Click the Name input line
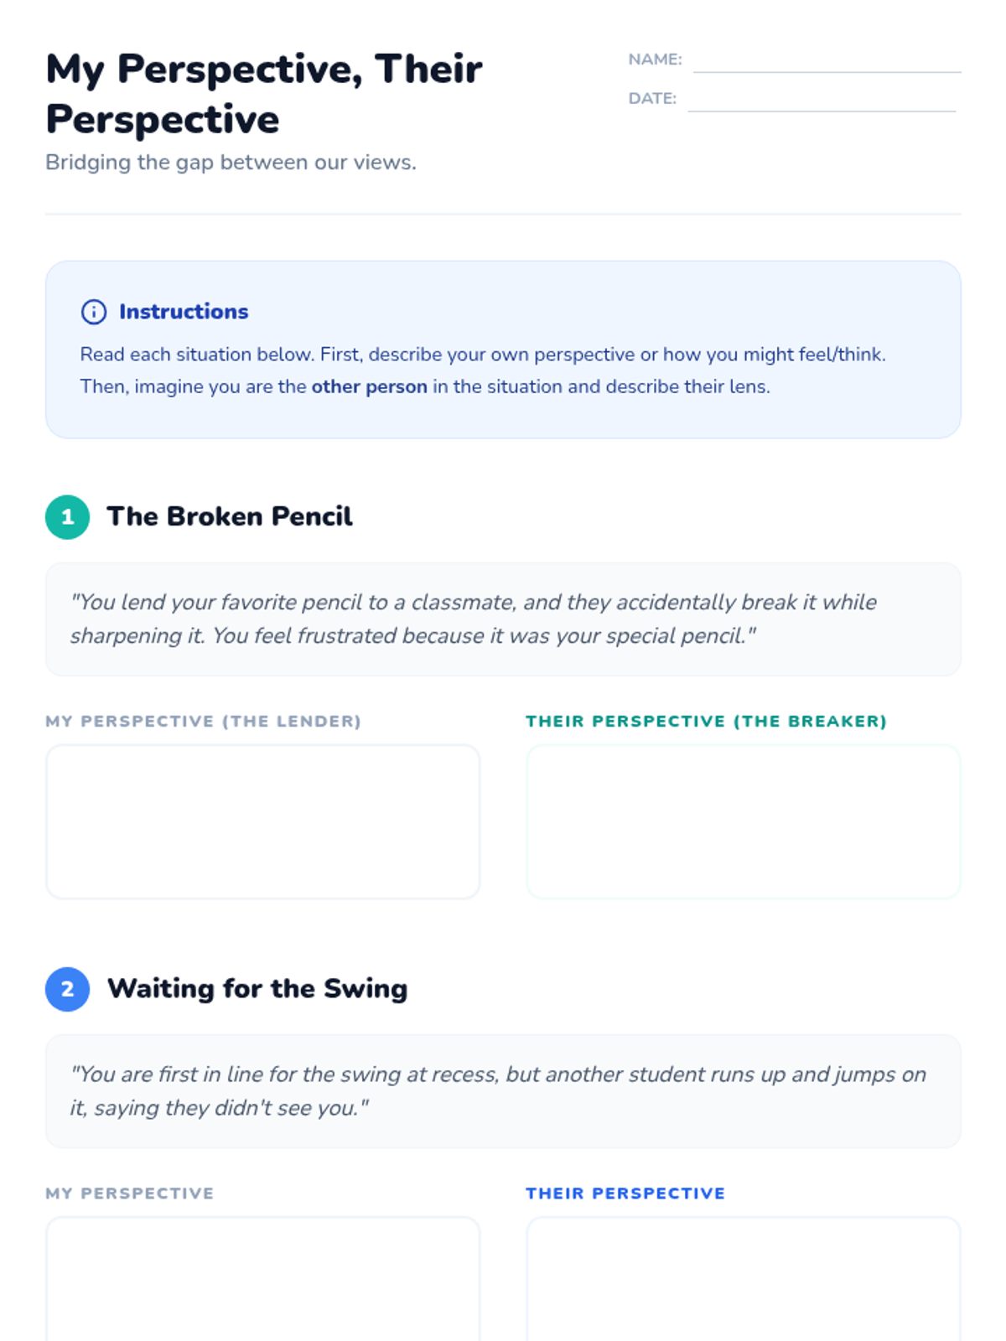The height and width of the screenshot is (1341, 1006). click(827, 62)
